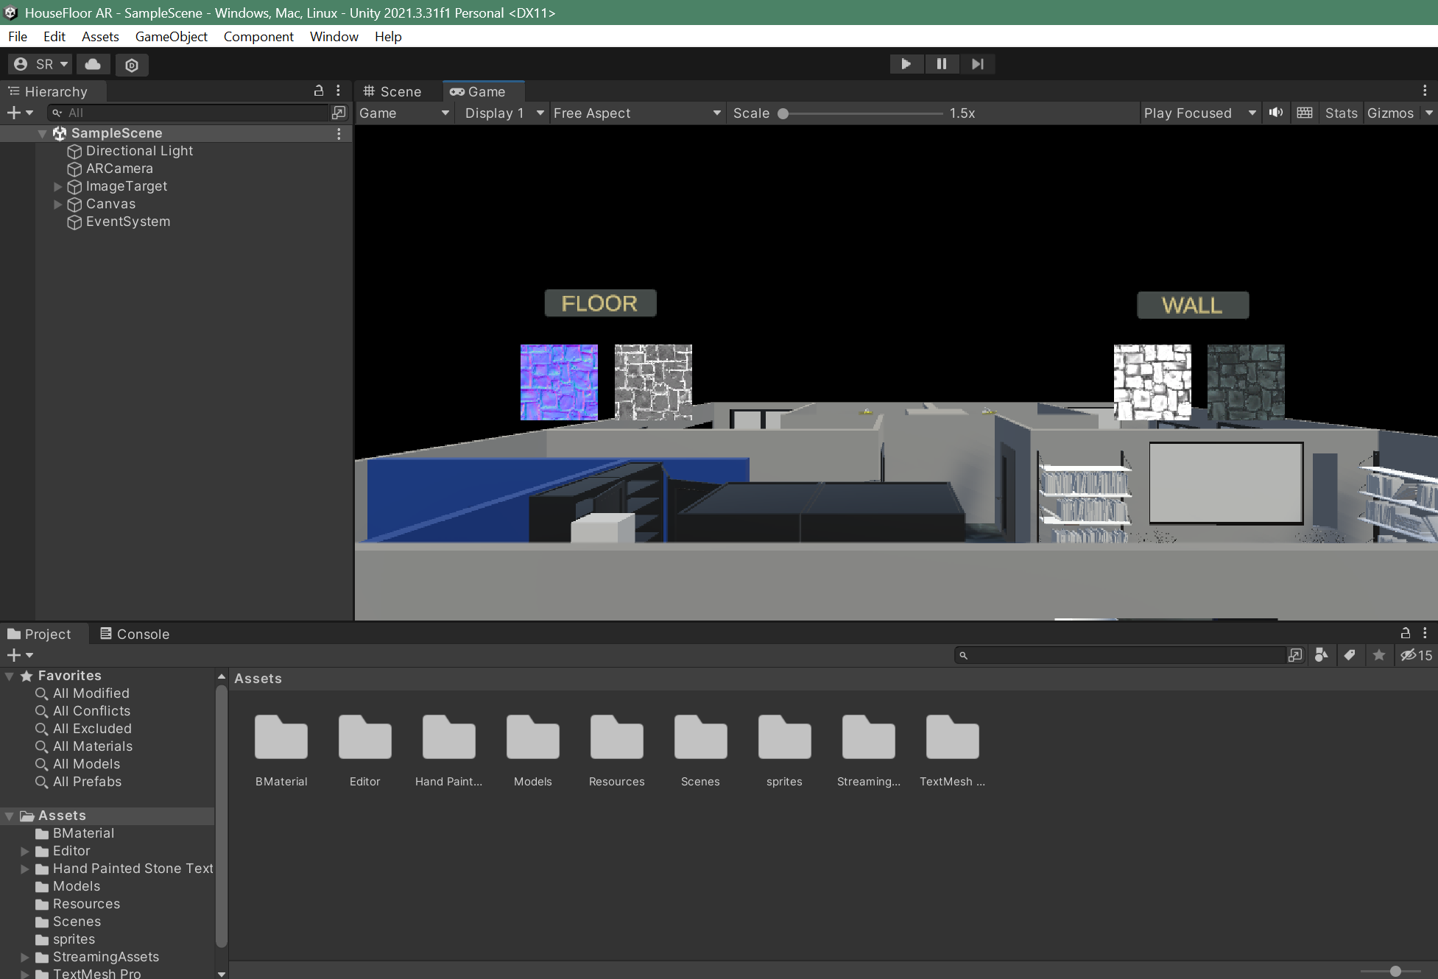Open the Models folder thumbnail
Viewport: 1438px width, 979px height.
coord(532,738)
